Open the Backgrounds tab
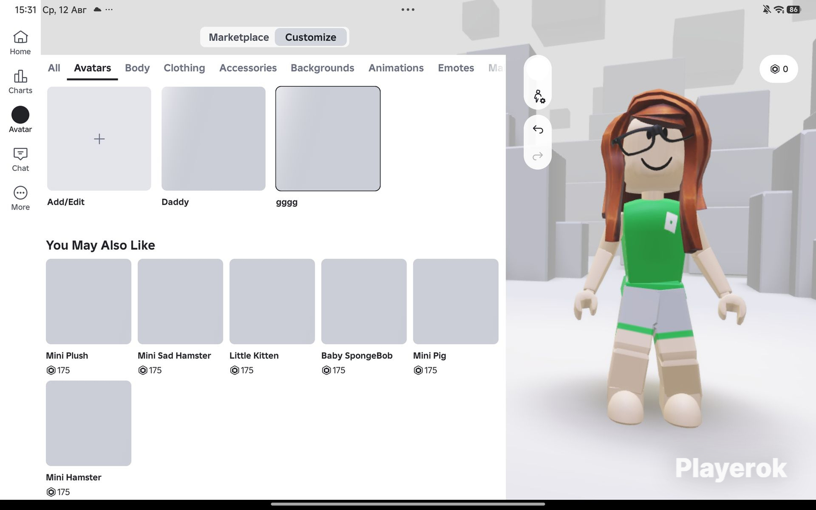The height and width of the screenshot is (510, 816). pos(322,68)
